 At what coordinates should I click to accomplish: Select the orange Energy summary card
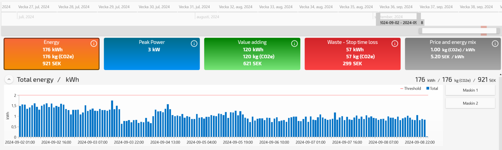tap(51, 54)
